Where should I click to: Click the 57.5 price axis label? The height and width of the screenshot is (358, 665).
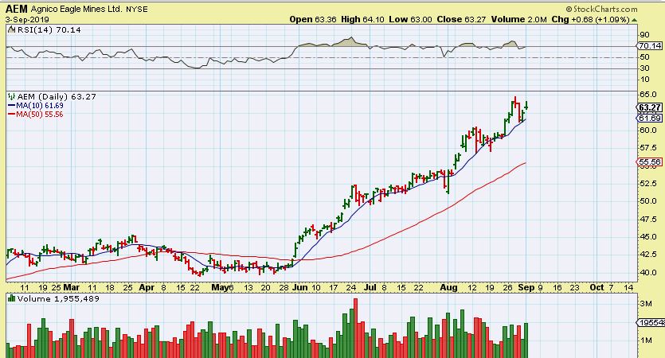pyautogui.click(x=648, y=148)
